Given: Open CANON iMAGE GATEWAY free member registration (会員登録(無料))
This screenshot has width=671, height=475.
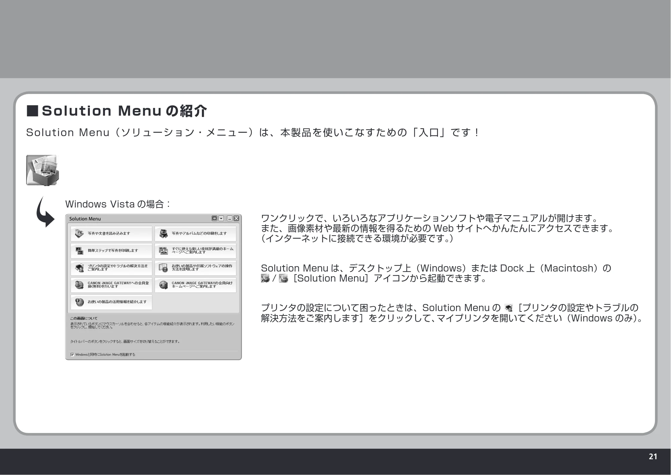Looking at the screenshot, I should click(x=111, y=285).
